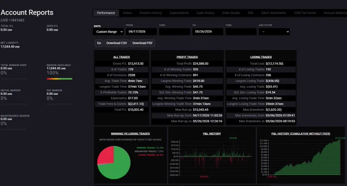Open the 1099 Tax Forms tab

(x=305, y=13)
